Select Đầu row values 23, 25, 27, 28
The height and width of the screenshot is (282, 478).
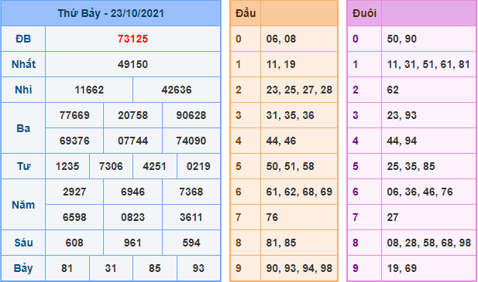(x=299, y=90)
